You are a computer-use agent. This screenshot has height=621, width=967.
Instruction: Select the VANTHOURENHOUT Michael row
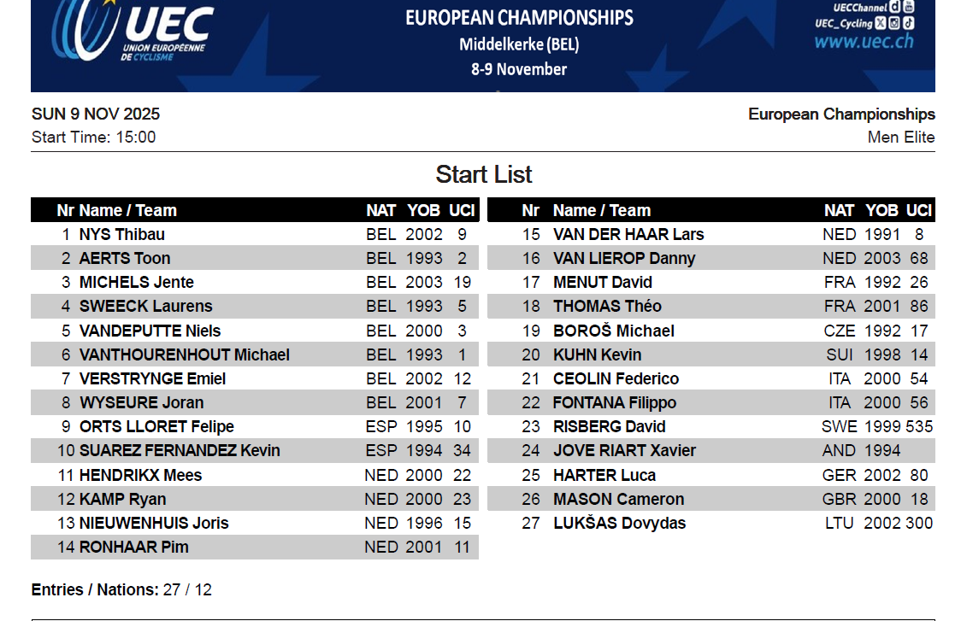[x=184, y=354]
